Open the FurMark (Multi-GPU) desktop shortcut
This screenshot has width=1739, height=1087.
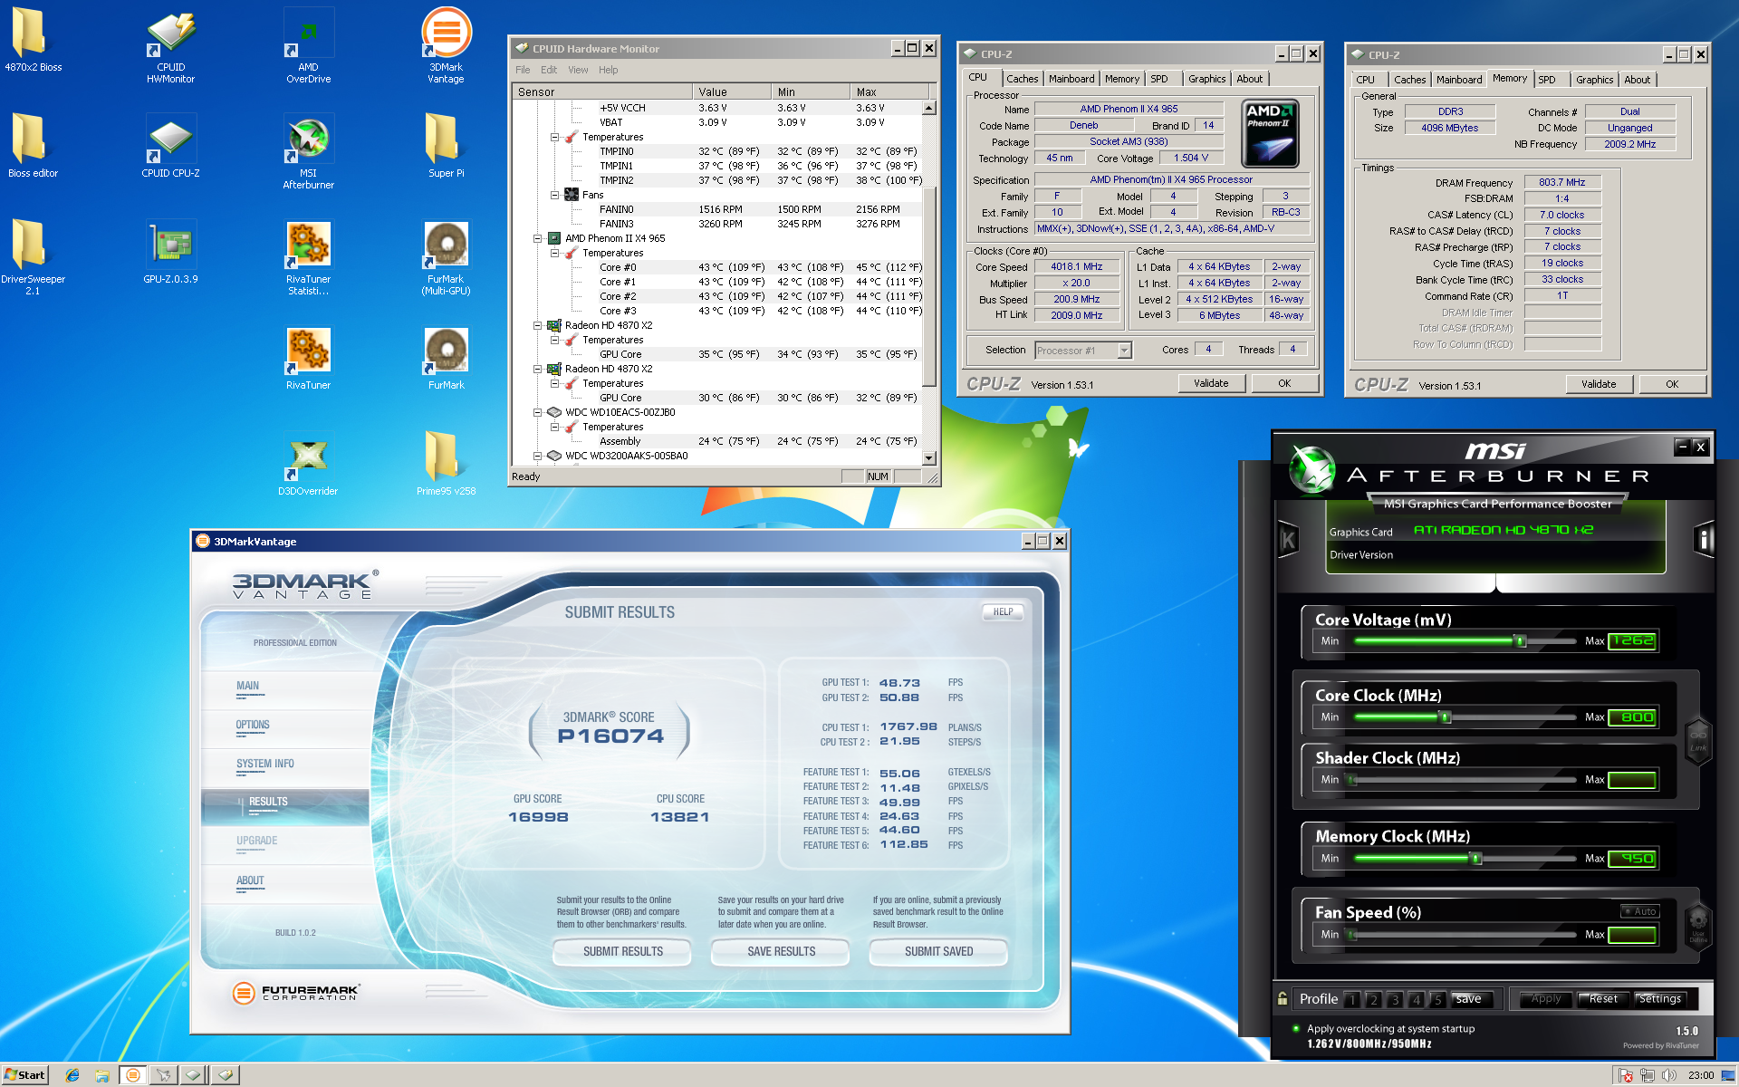(x=446, y=258)
